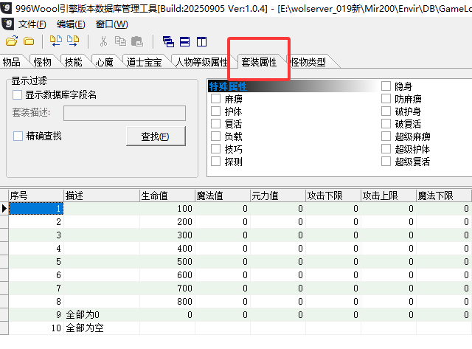The image size is (472, 349).
Task: Toggle the 精确查找 checkbox
Action: pos(18,136)
